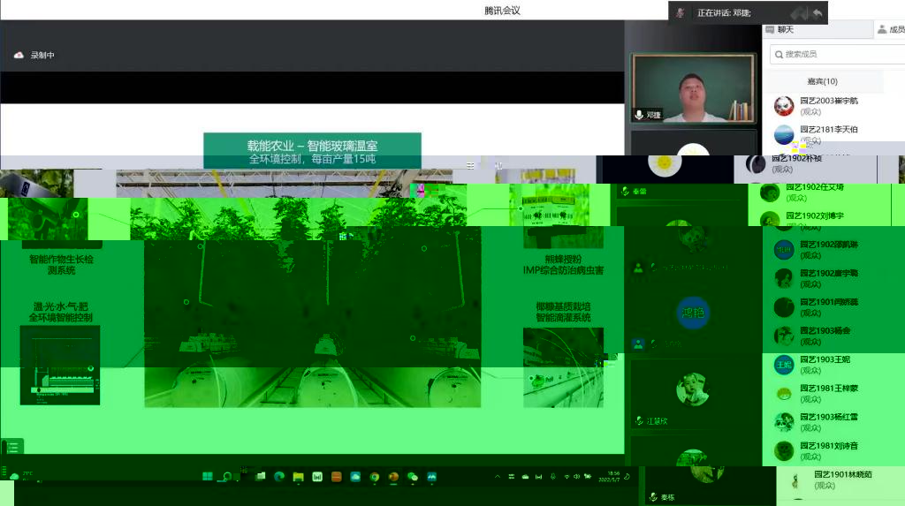Click the avatar of 园艺1903杨红雪
Screen dimensions: 905x506
click(x=784, y=422)
